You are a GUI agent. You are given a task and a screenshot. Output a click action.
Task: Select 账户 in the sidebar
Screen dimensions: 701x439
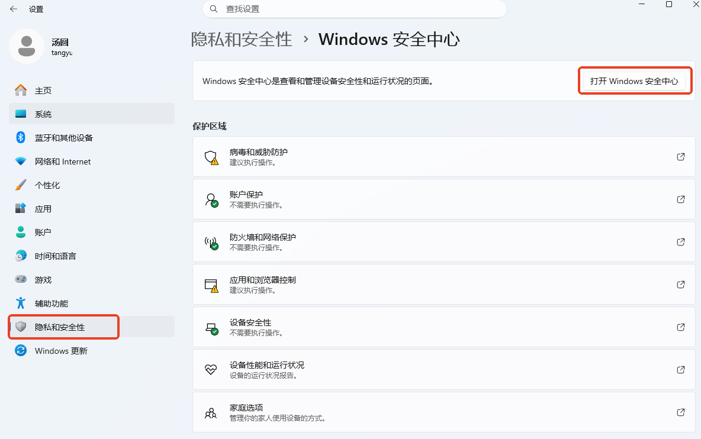pos(92,233)
